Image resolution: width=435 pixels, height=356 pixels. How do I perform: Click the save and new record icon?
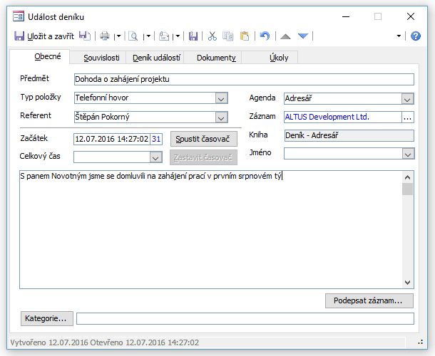[84, 36]
